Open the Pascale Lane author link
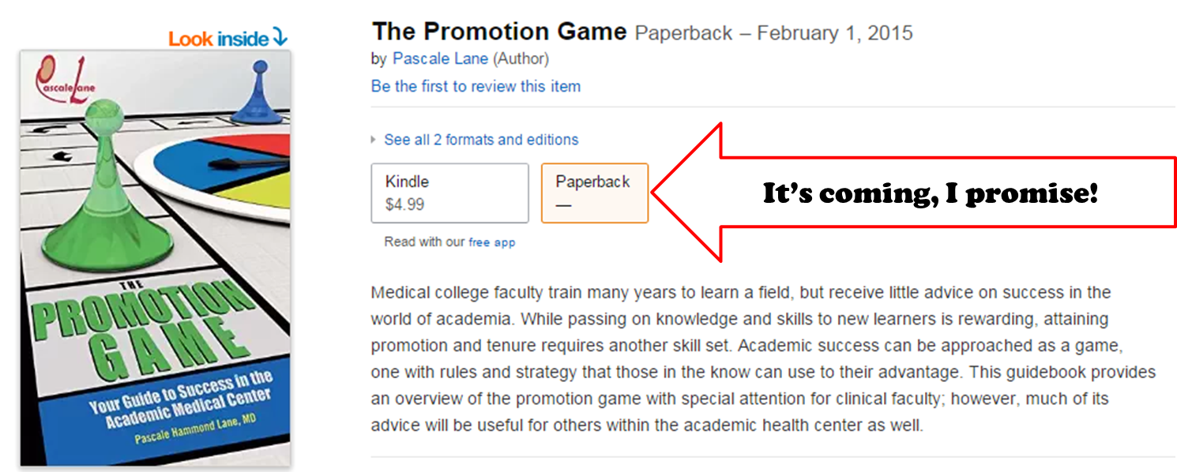 440,59
